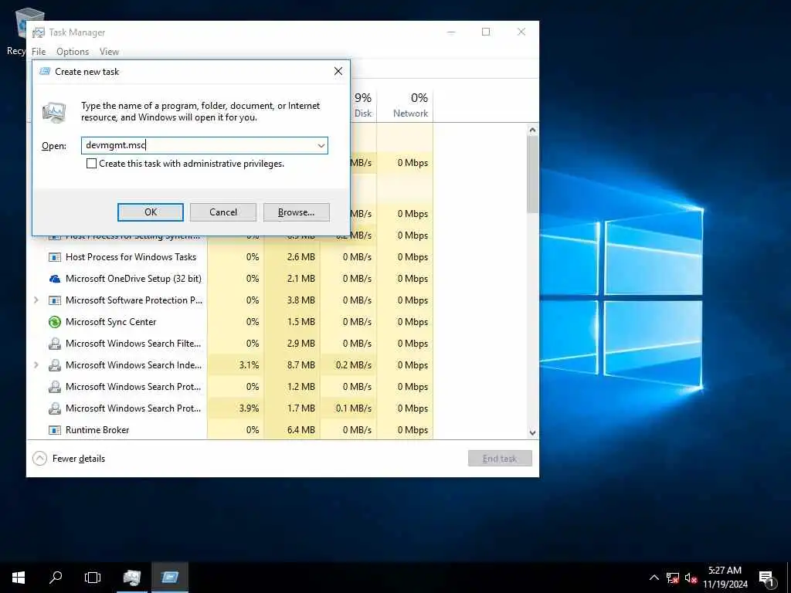Click the Microsoft OneDrive Setup cloud icon
Viewport: 791px width, 593px height.
(x=55, y=279)
